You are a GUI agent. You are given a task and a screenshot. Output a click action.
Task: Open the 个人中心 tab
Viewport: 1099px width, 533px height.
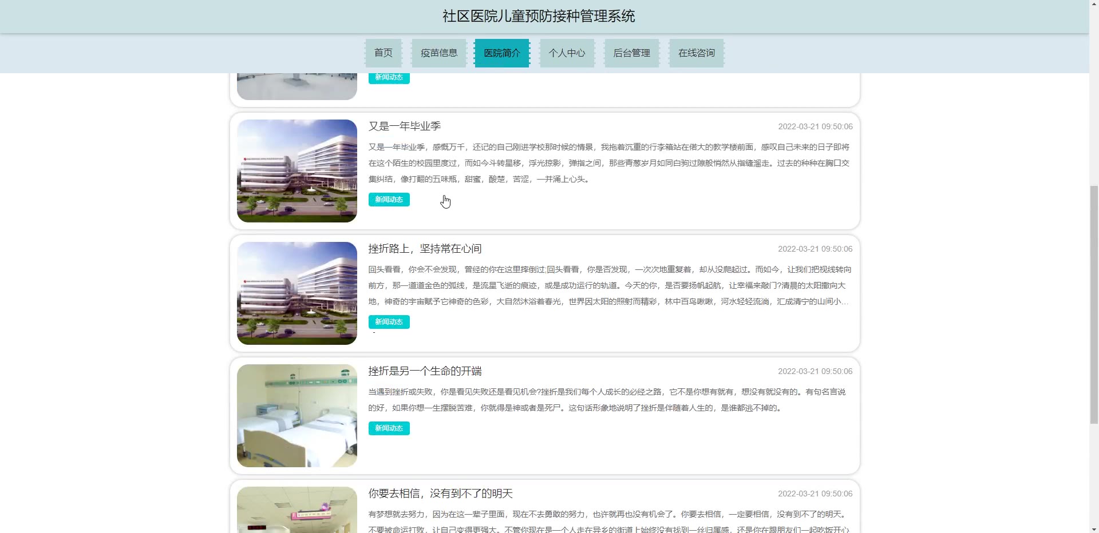(x=567, y=53)
